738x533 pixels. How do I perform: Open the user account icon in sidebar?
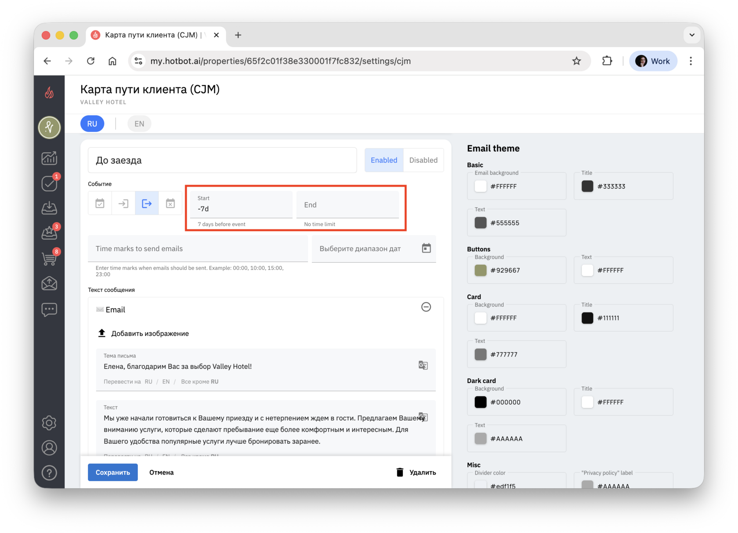point(49,448)
